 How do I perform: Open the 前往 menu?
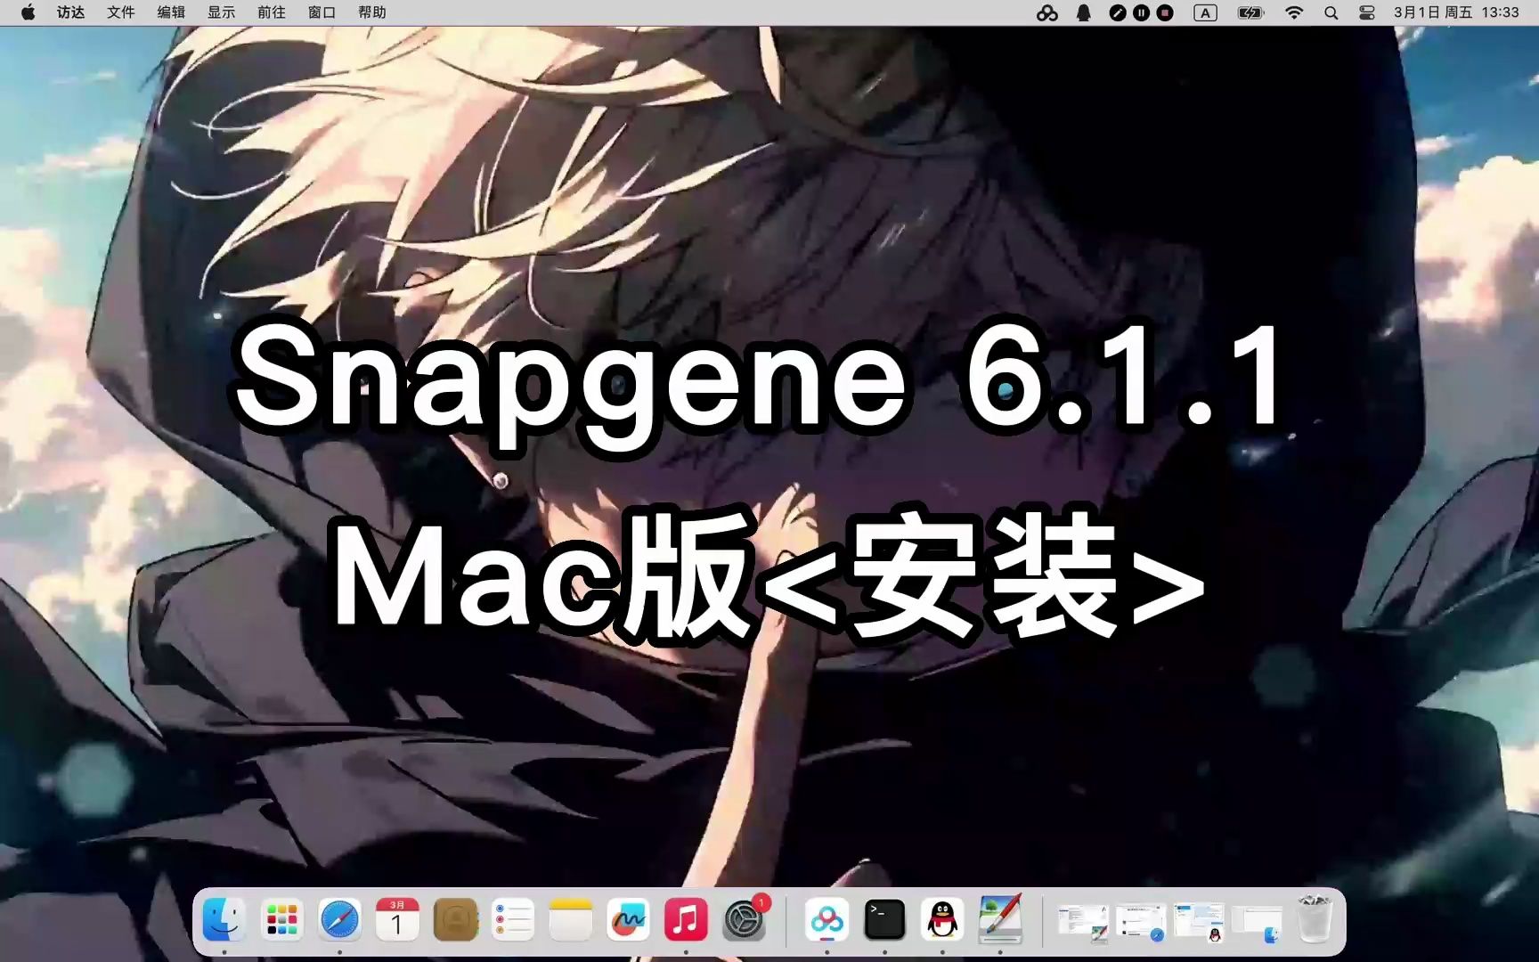(271, 12)
